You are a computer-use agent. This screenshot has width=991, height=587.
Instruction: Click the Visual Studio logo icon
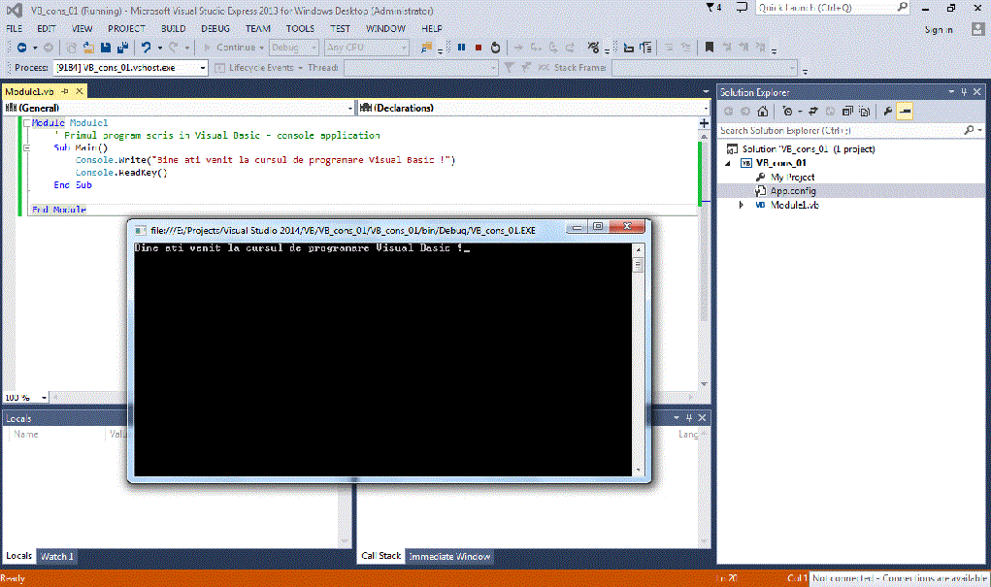[x=14, y=10]
